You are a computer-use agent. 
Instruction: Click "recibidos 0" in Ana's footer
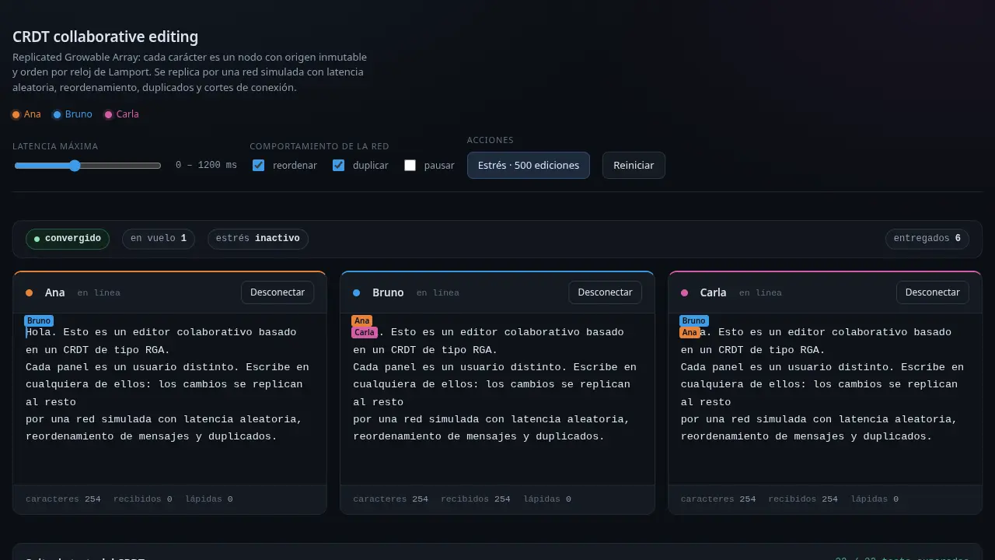[143, 499]
